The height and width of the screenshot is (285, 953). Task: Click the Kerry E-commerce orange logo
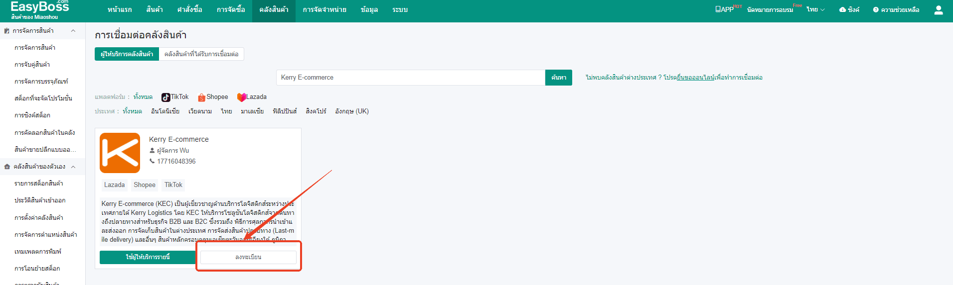click(120, 153)
